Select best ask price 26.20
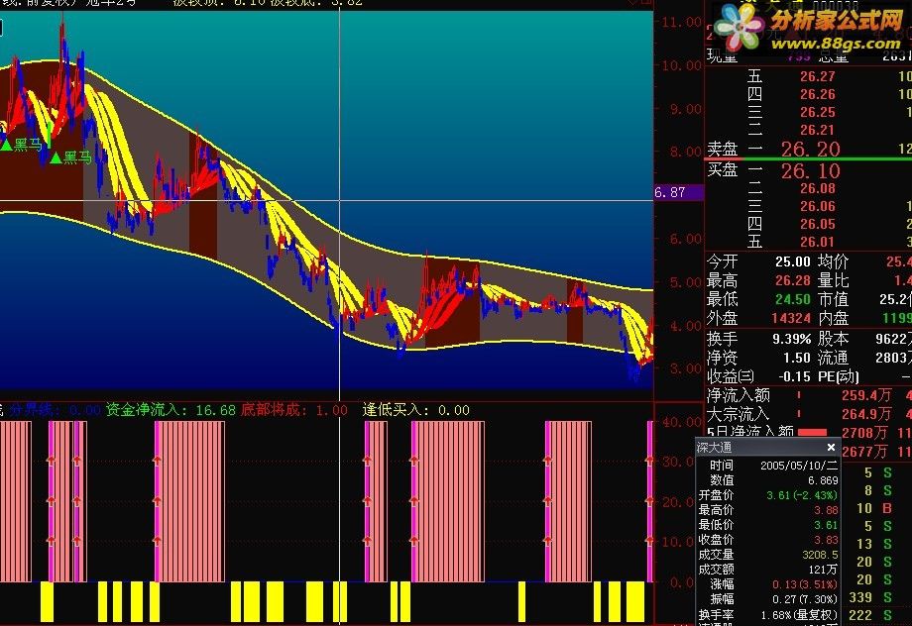The height and width of the screenshot is (626, 912). tap(810, 150)
